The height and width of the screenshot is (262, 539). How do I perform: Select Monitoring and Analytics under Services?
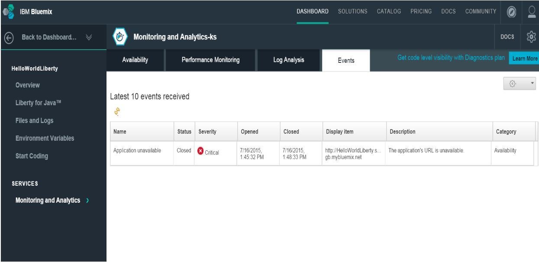click(48, 200)
